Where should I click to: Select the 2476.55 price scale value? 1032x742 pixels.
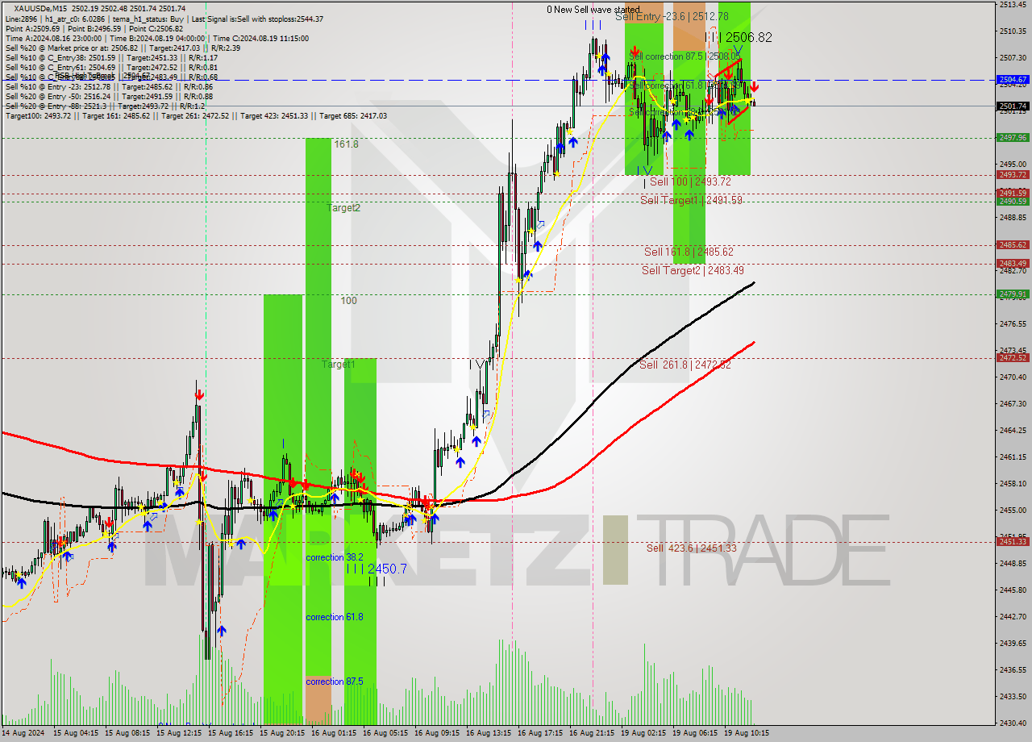coord(1013,324)
